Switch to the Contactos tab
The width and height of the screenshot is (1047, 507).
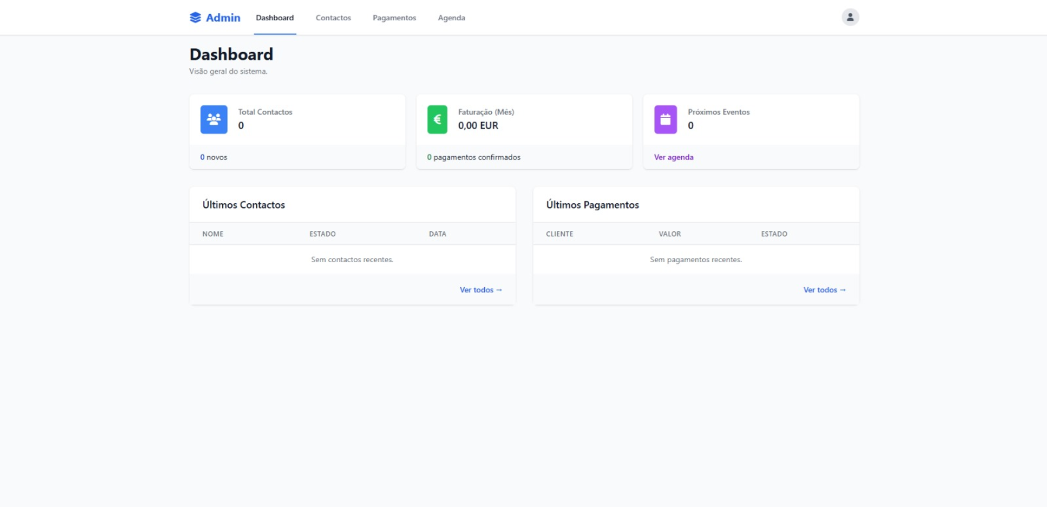click(x=333, y=18)
